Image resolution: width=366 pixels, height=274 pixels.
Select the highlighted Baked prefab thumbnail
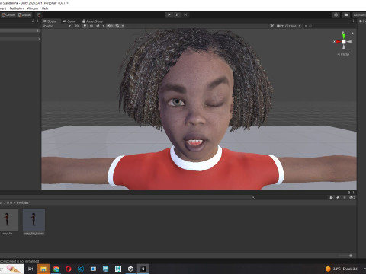[x=34, y=220]
